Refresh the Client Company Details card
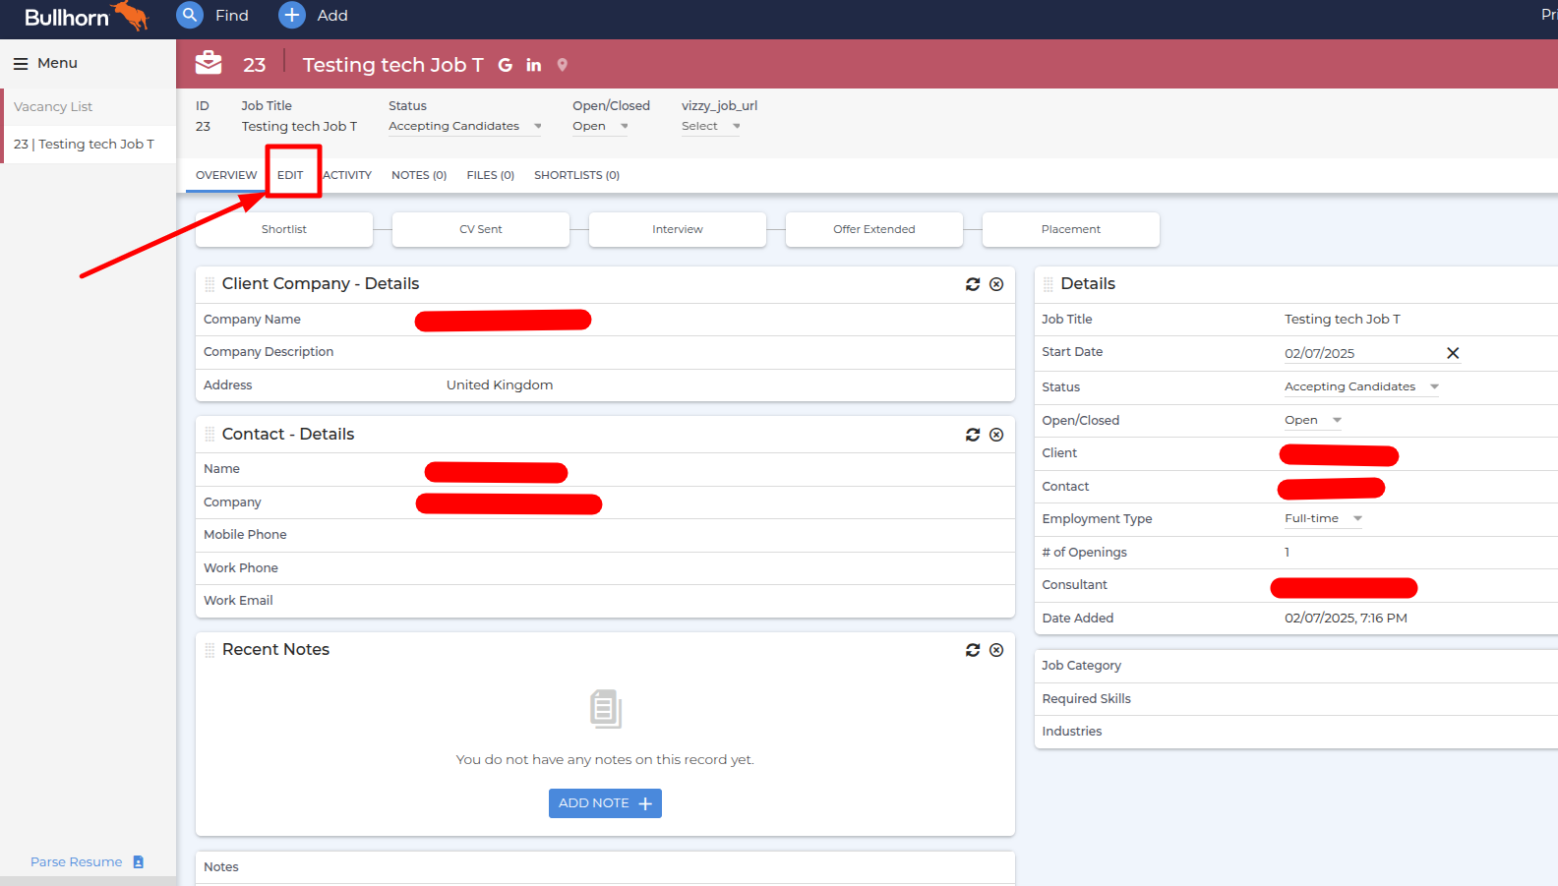 tap(973, 284)
